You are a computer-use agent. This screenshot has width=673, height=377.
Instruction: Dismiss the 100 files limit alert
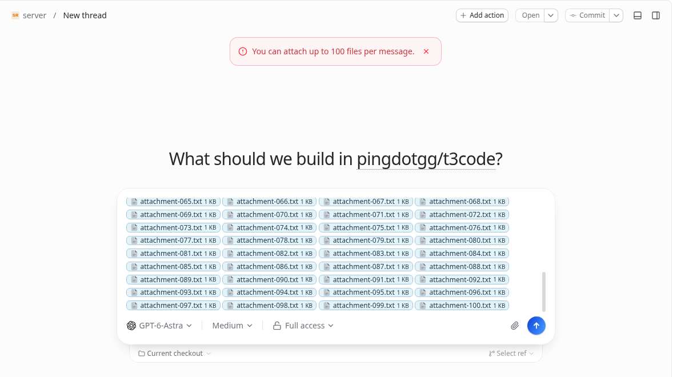click(426, 51)
